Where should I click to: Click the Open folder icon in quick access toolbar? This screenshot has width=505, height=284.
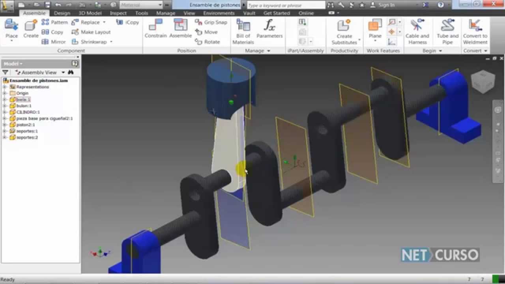point(36,5)
